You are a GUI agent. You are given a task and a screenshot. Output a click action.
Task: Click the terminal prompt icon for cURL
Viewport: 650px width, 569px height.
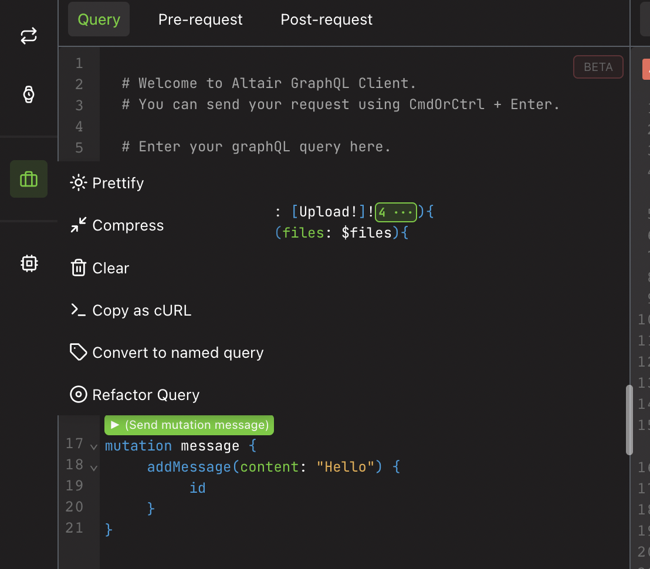tap(79, 310)
